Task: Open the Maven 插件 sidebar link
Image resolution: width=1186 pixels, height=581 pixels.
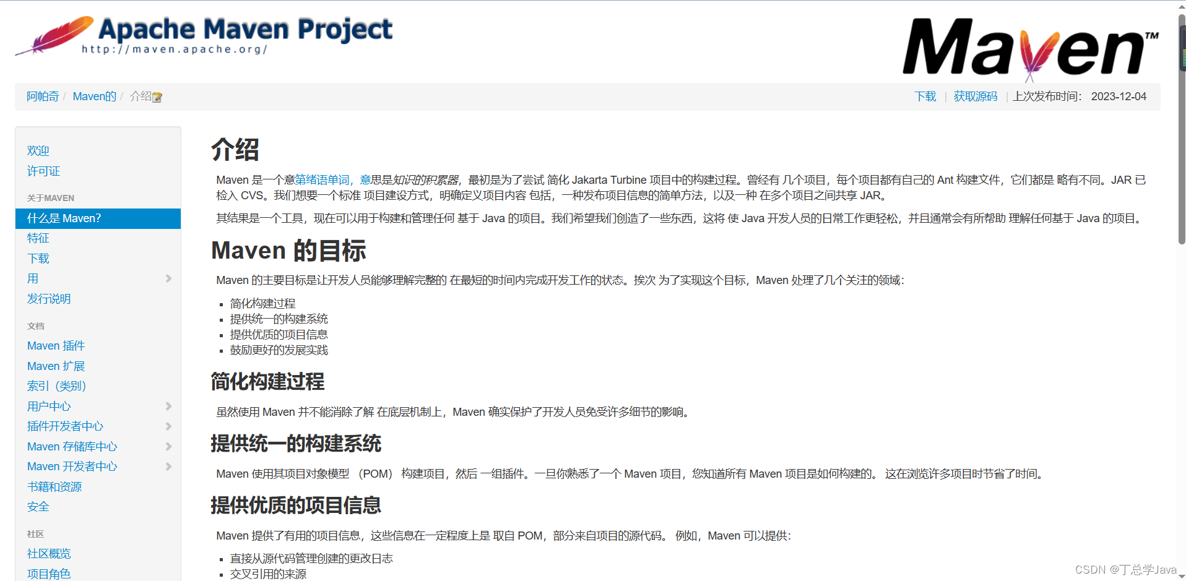Action: [x=56, y=346]
